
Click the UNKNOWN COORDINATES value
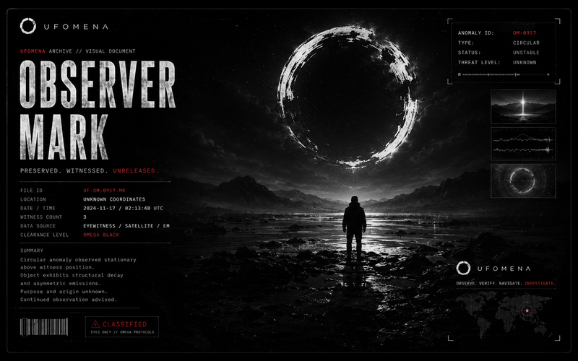pyautogui.click(x=114, y=199)
